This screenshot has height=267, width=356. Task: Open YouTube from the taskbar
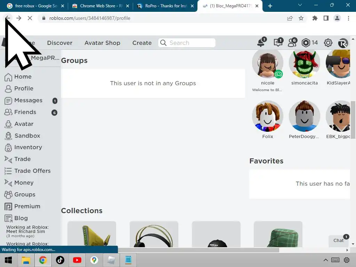77,260
